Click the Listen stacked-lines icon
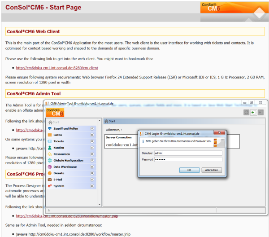Screen dimensions: 269x237 pos(50,135)
